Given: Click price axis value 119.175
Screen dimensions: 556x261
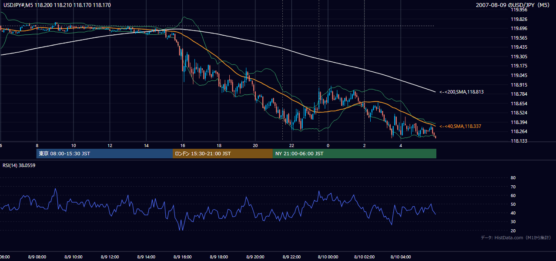Looking at the screenshot, I should click(x=519, y=66).
